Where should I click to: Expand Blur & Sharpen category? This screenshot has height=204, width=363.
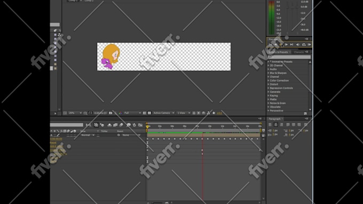point(269,73)
